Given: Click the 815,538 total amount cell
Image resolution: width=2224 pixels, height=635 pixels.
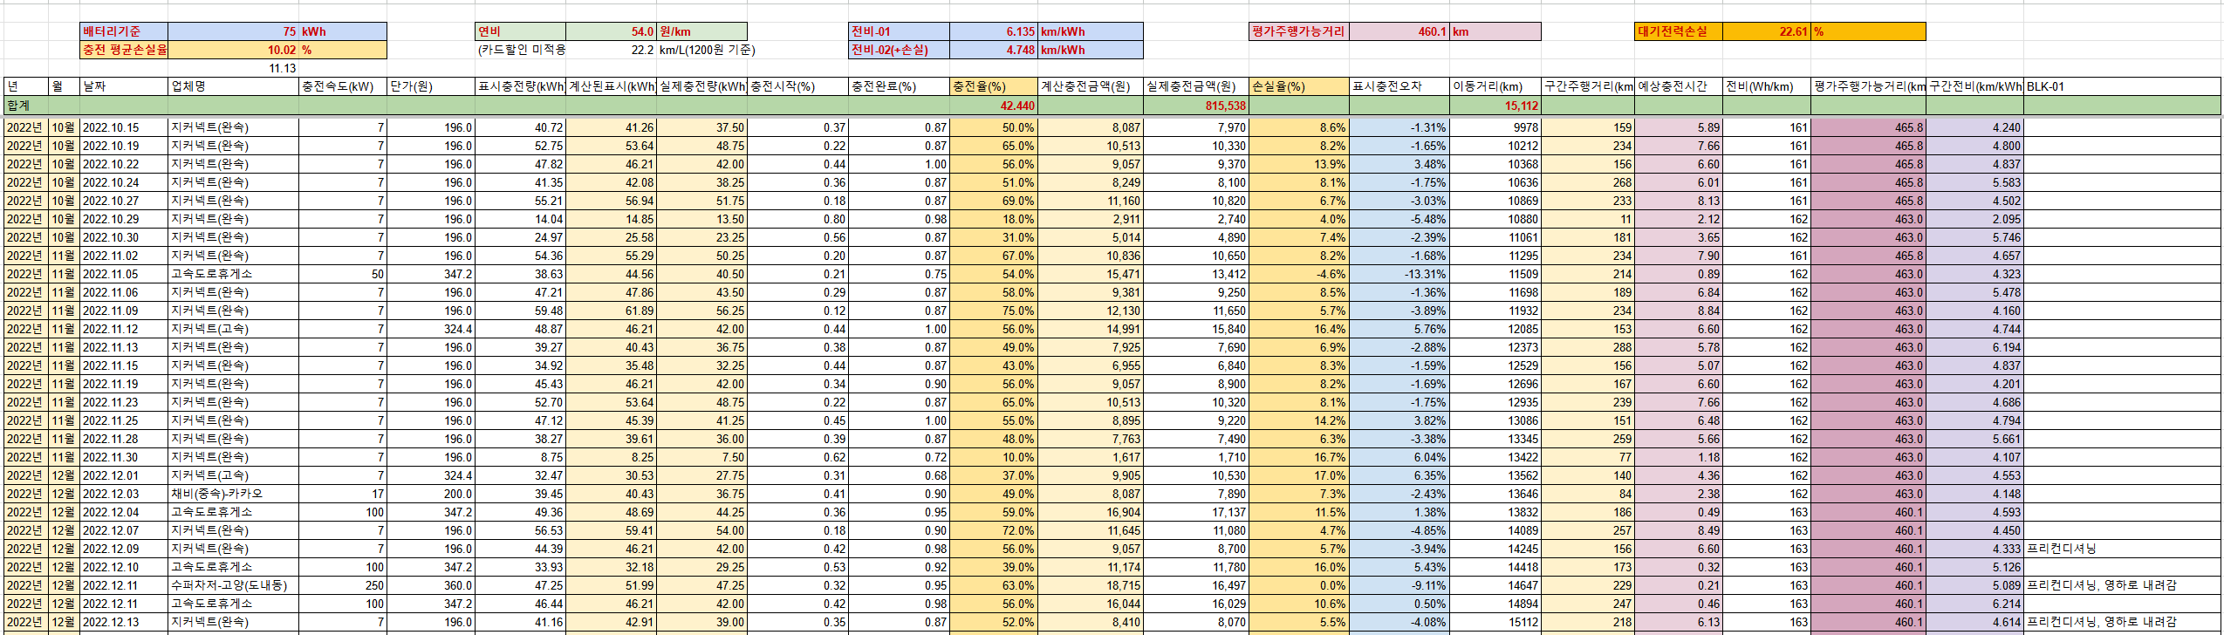Looking at the screenshot, I should pyautogui.click(x=1196, y=105).
